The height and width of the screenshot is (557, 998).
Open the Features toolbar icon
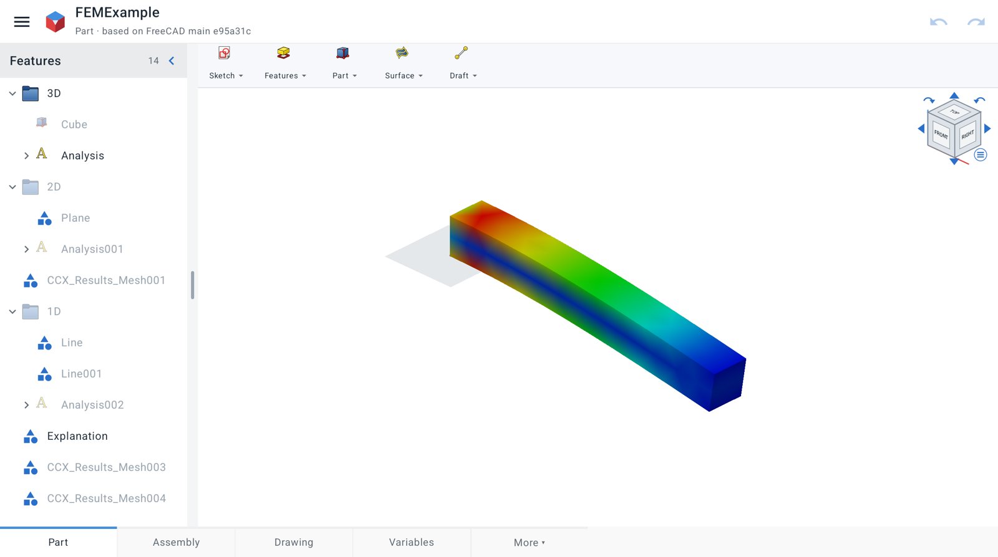pyautogui.click(x=284, y=53)
